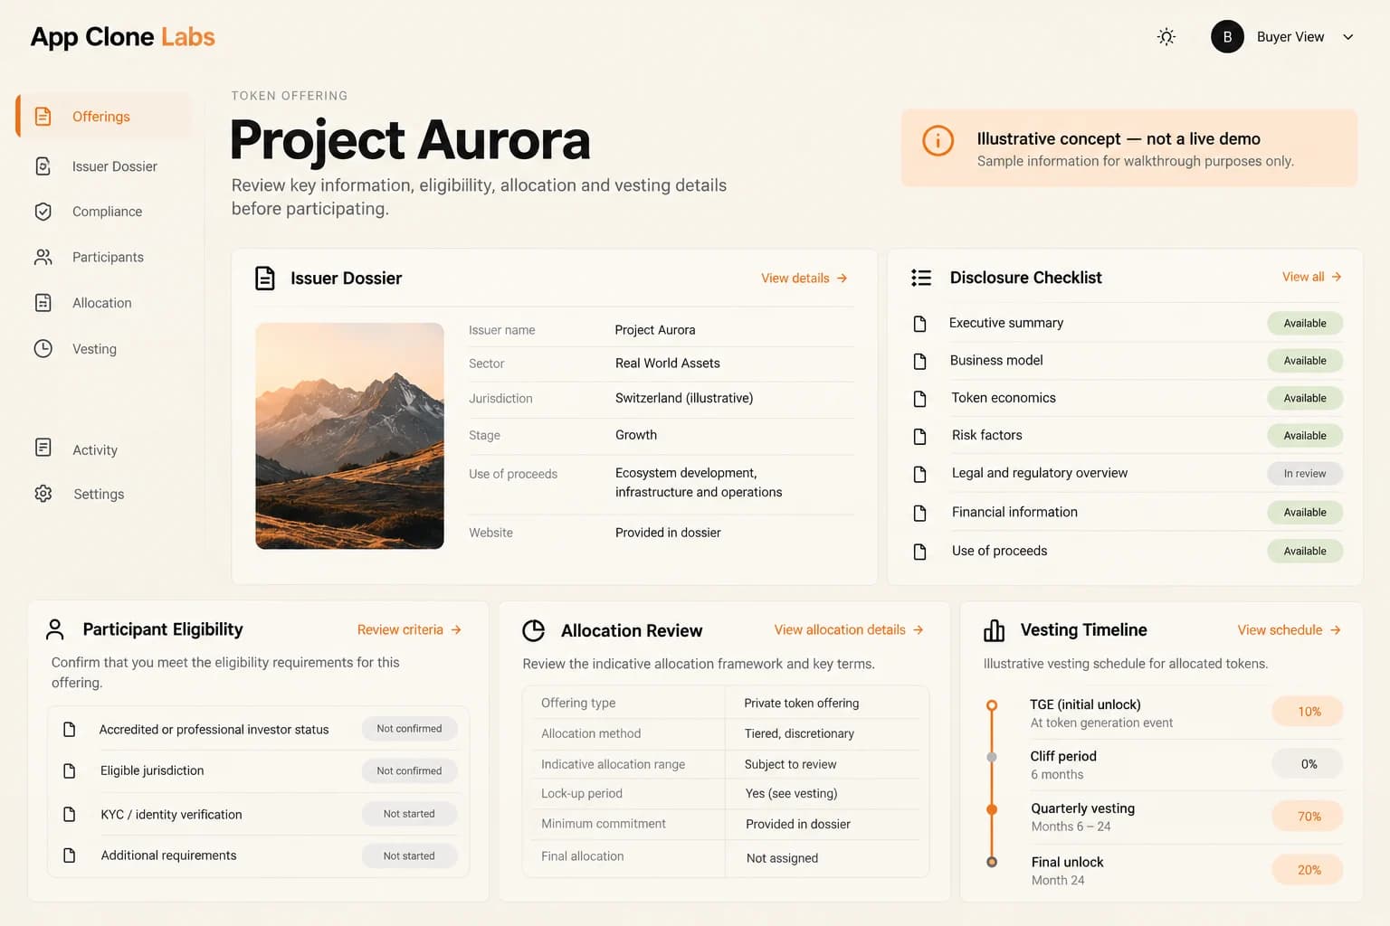Click the Vesting Timeline bar chart icon
The width and height of the screenshot is (1390, 926).
point(994,630)
